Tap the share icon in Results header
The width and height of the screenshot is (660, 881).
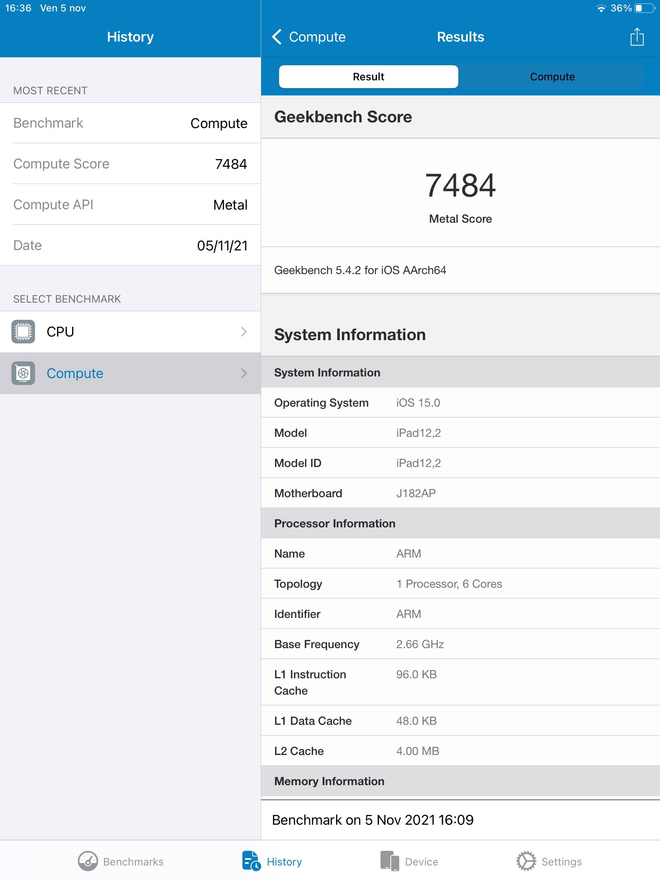pos(637,37)
